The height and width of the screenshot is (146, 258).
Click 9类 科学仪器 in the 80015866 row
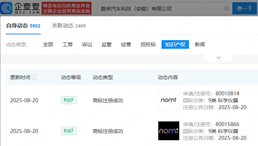[x=223, y=131]
